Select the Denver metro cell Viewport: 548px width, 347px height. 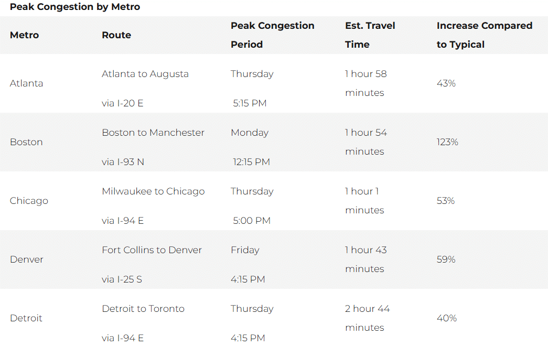27,259
